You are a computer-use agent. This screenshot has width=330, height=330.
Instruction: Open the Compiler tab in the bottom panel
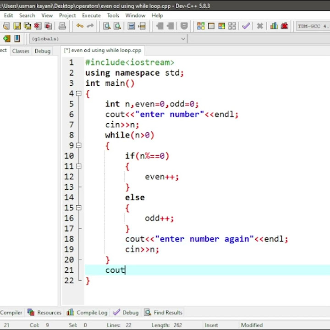coord(11,313)
